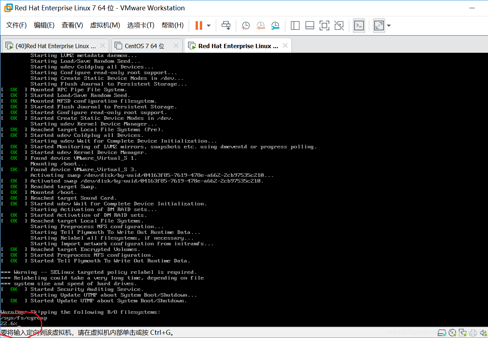Close the CentOS 7 64 位 tab
Viewport: 488px width, 338px height.
(x=176, y=46)
